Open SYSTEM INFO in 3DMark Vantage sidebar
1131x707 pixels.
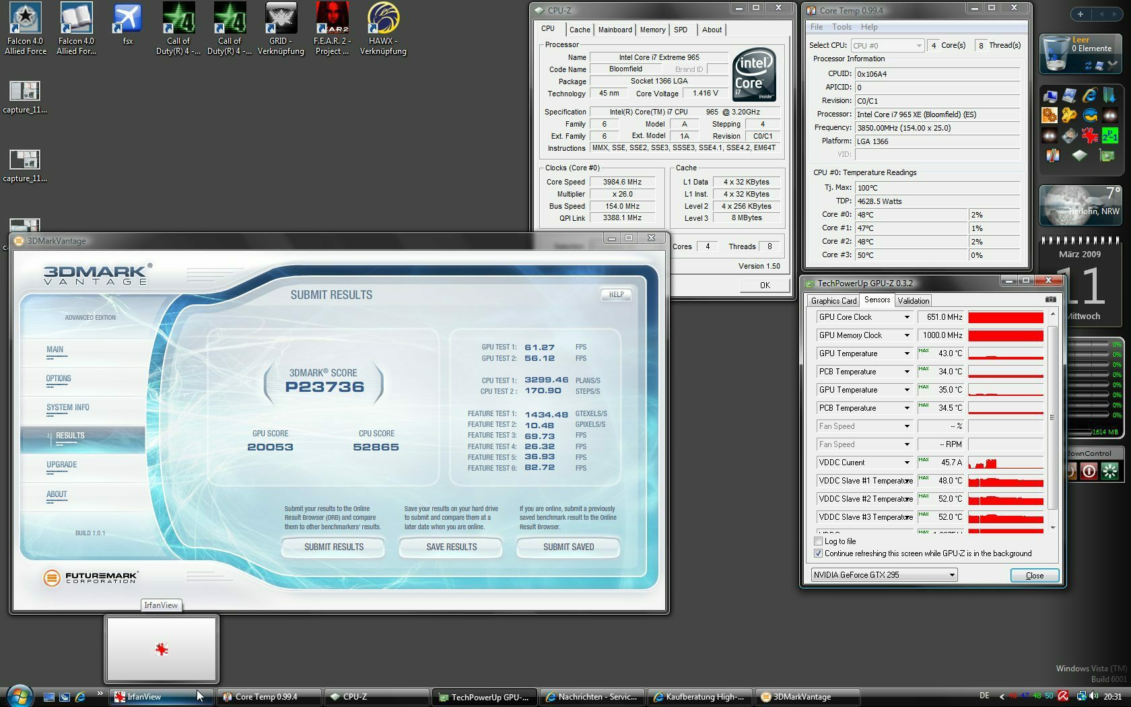point(68,408)
